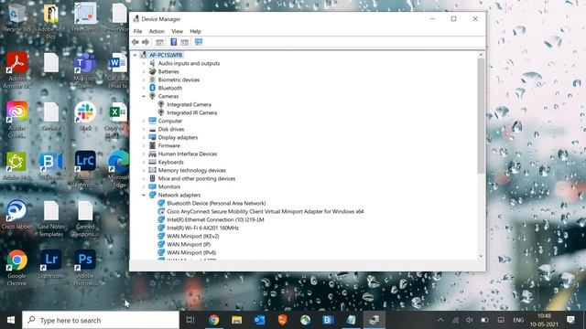Open the File menu

137,31
